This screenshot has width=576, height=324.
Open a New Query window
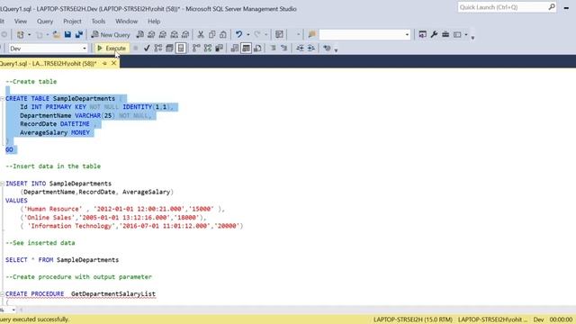click(111, 34)
